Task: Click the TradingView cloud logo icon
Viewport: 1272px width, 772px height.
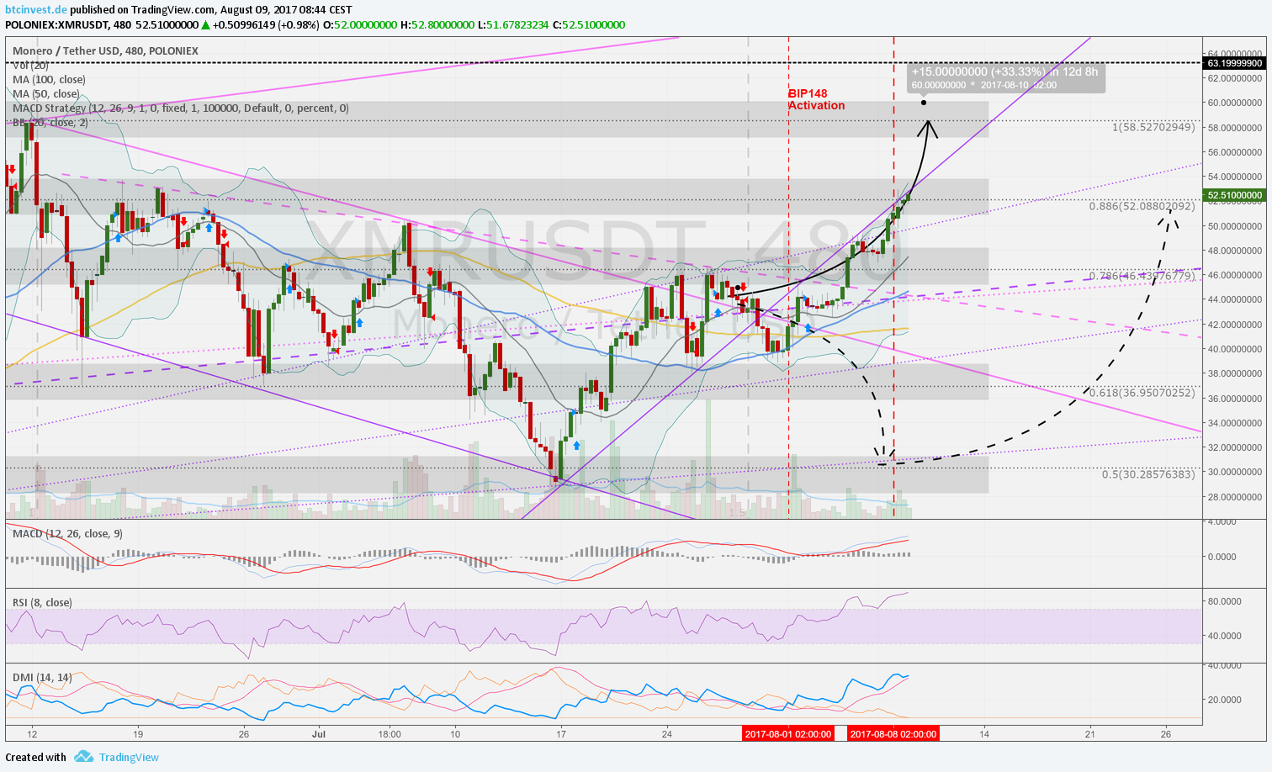Action: pyautogui.click(x=83, y=757)
